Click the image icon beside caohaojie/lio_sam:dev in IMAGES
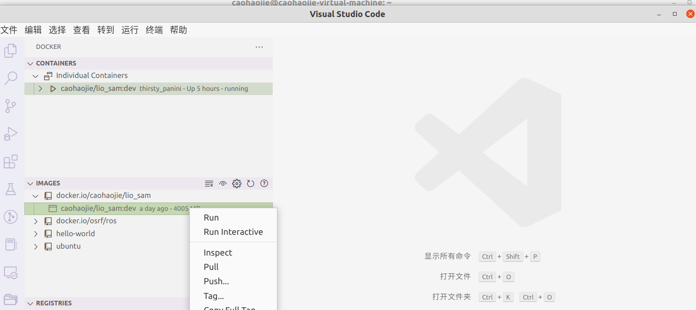The image size is (696, 310). coord(53,209)
